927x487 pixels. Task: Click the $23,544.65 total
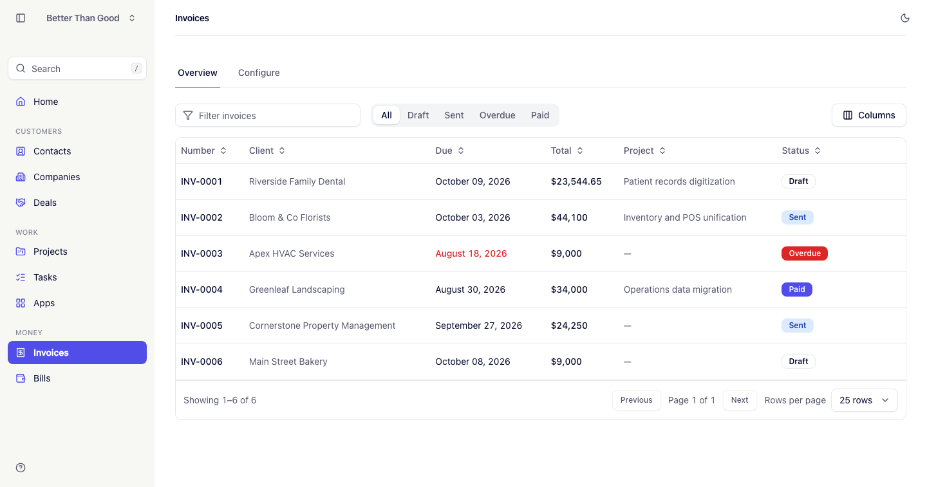576,181
